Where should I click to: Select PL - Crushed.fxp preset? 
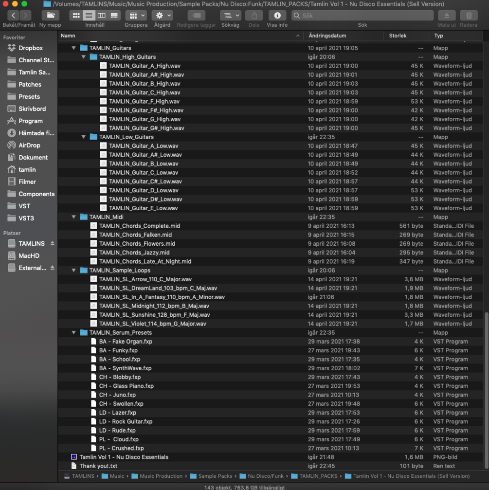(270, 448)
